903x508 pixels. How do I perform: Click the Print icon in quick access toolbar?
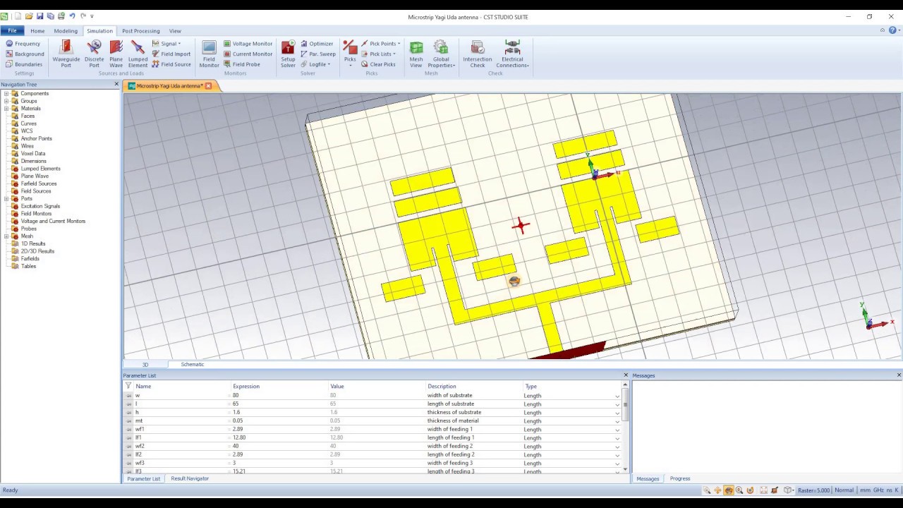point(61,16)
